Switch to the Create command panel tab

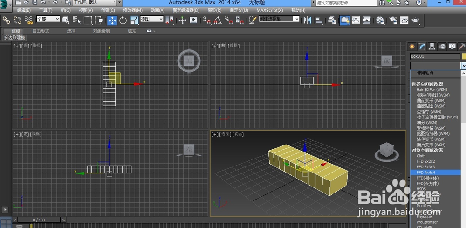pos(412,47)
